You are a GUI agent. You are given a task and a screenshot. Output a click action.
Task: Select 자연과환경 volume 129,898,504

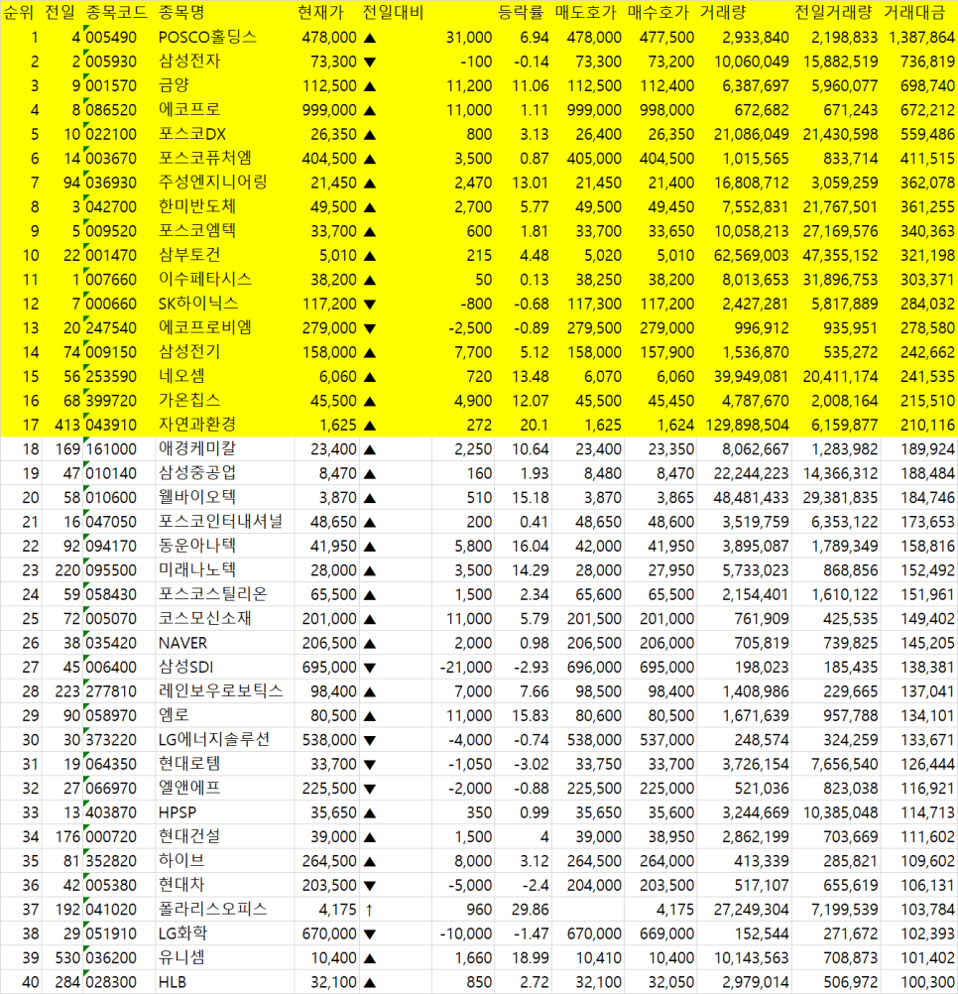tap(747, 425)
